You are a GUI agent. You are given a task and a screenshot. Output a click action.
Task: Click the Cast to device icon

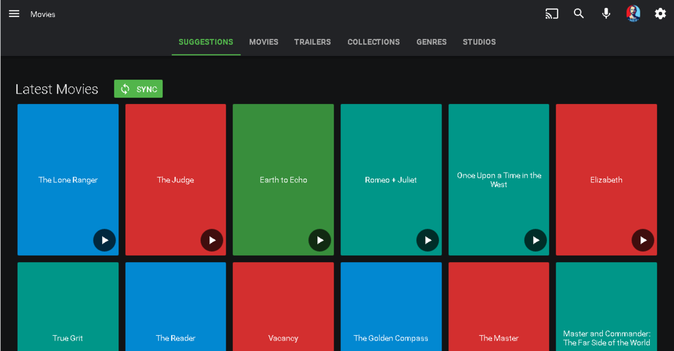pos(552,14)
